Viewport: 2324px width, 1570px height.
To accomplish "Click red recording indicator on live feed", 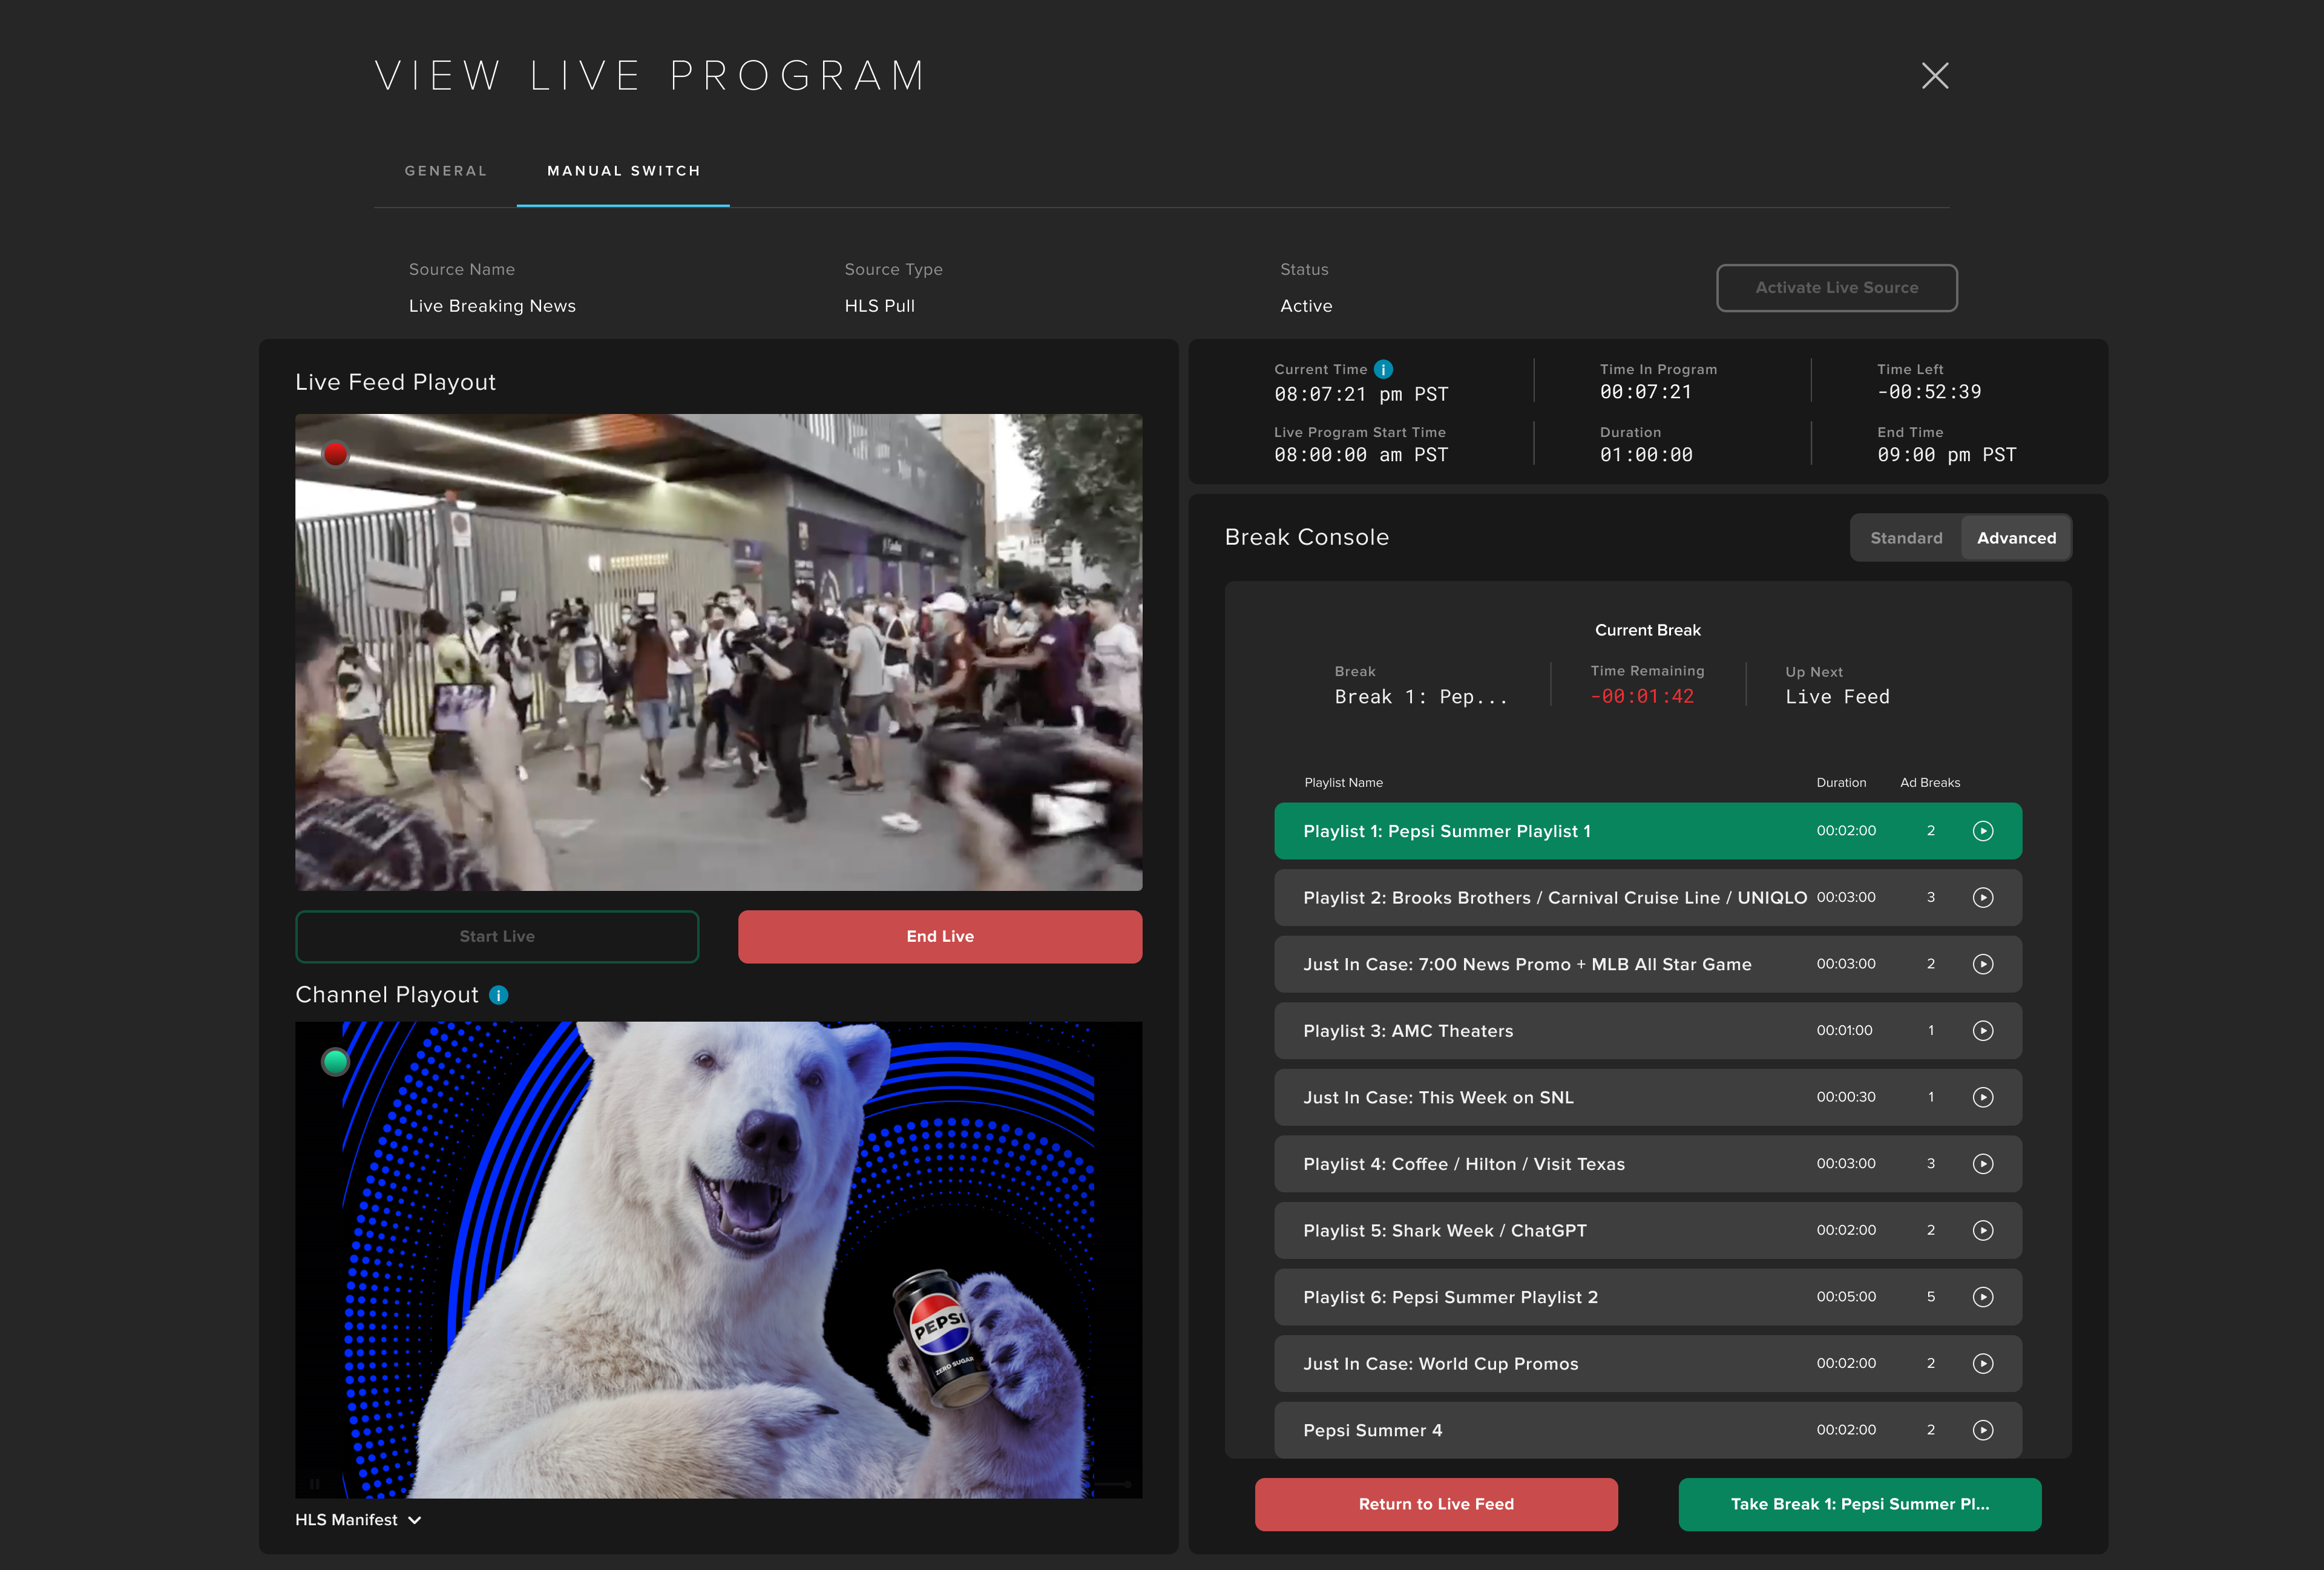I will [x=335, y=454].
